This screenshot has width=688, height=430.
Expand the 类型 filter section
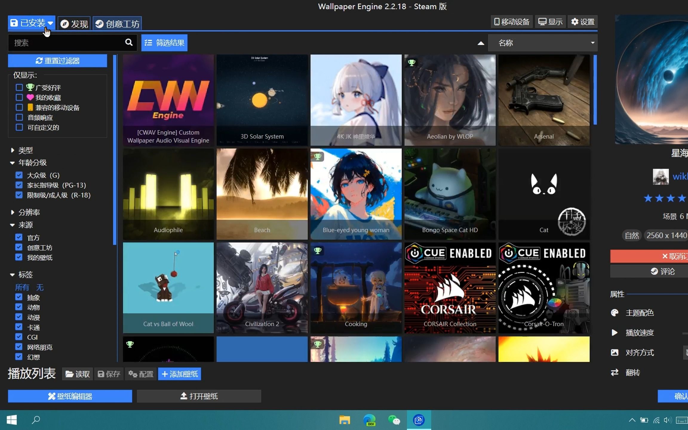coord(21,150)
